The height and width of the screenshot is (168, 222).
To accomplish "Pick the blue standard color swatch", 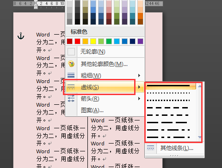I will click(124, 42).
